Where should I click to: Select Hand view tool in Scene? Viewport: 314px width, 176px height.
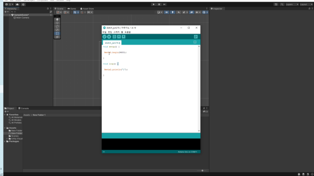coord(57,19)
